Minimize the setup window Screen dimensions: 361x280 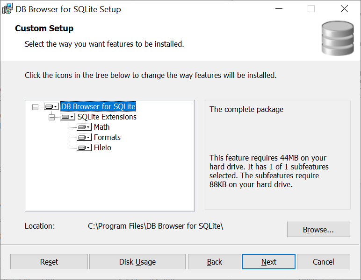coord(279,9)
